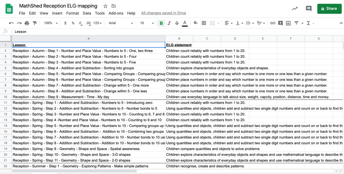Open the File menu
Image resolution: width=344 pixels, height=174 pixels.
tap(22, 13)
